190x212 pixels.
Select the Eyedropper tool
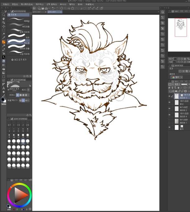point(4,38)
